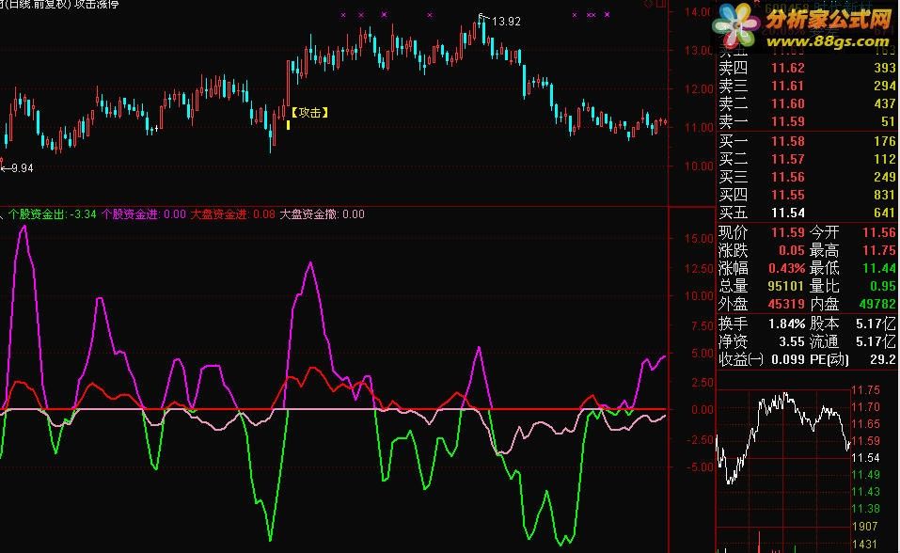Select the 卖三 price 11.61
Viewport: 900px width, 553px height.
coord(787,86)
